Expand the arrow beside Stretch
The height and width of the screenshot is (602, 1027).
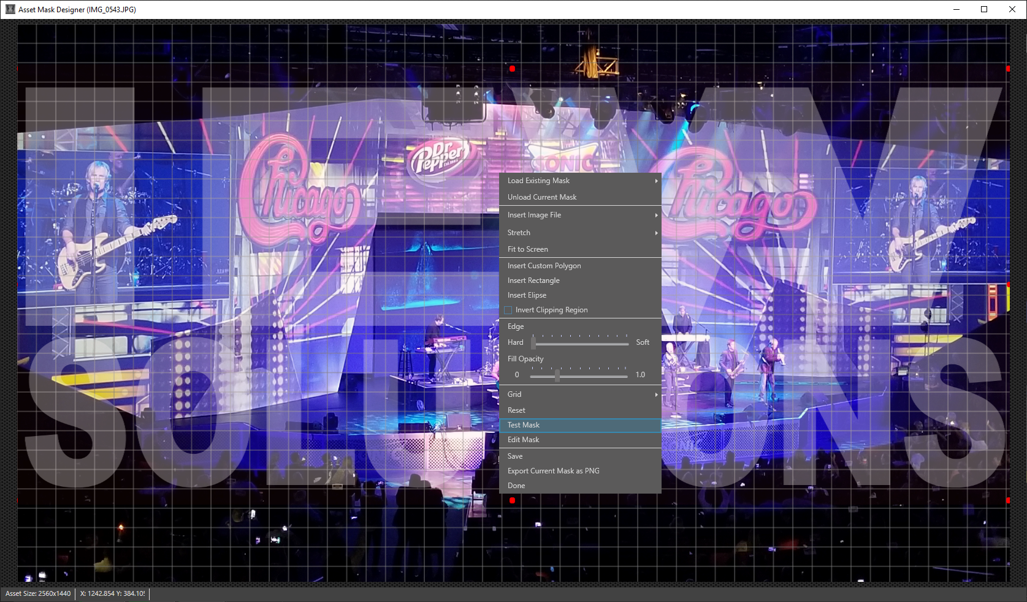coord(656,233)
